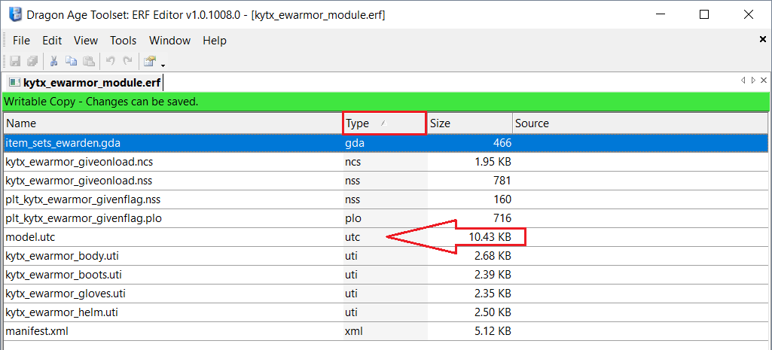Sort by the Type column header
This screenshot has height=350, width=772.
click(x=384, y=123)
